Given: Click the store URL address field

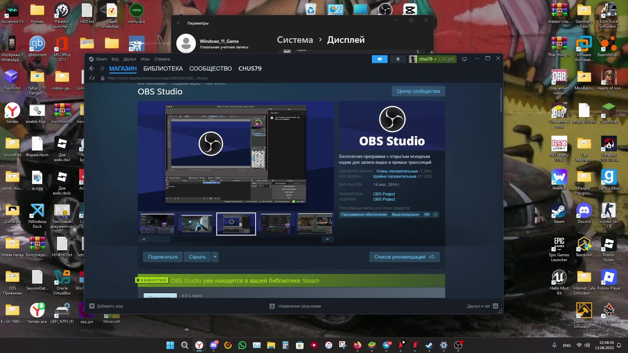Looking at the screenshot, I should pos(158,78).
